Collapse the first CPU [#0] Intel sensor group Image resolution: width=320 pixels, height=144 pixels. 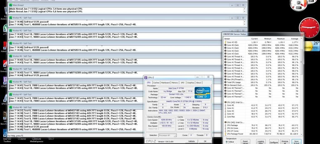225,103
